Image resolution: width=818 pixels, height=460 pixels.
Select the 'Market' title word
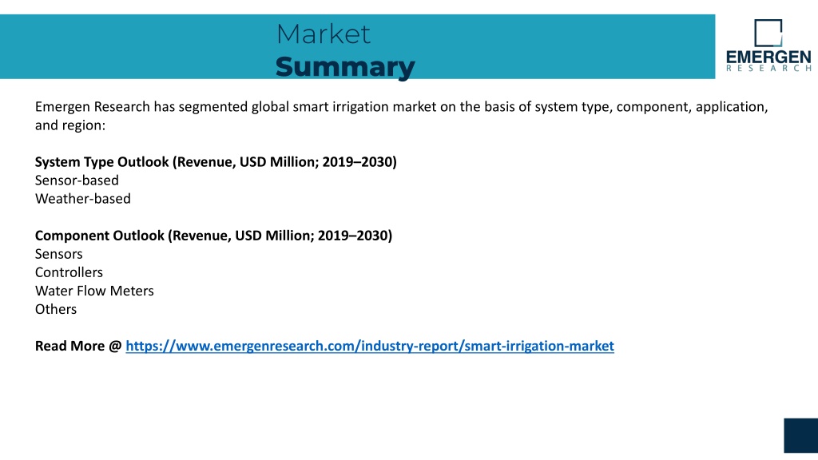tap(323, 34)
